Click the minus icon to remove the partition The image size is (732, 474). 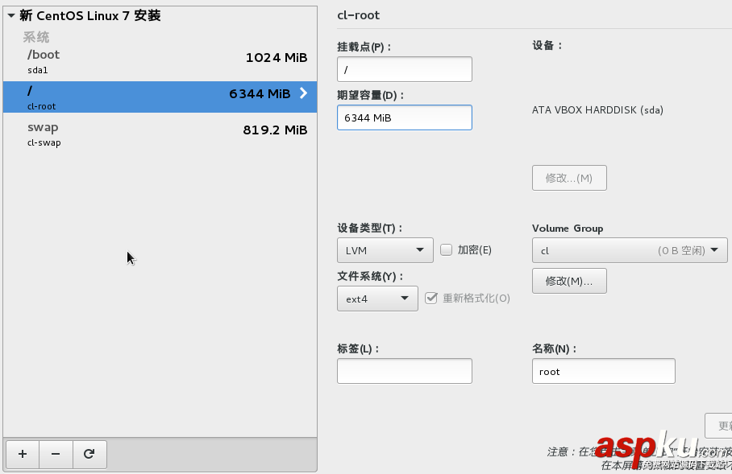[56, 454]
